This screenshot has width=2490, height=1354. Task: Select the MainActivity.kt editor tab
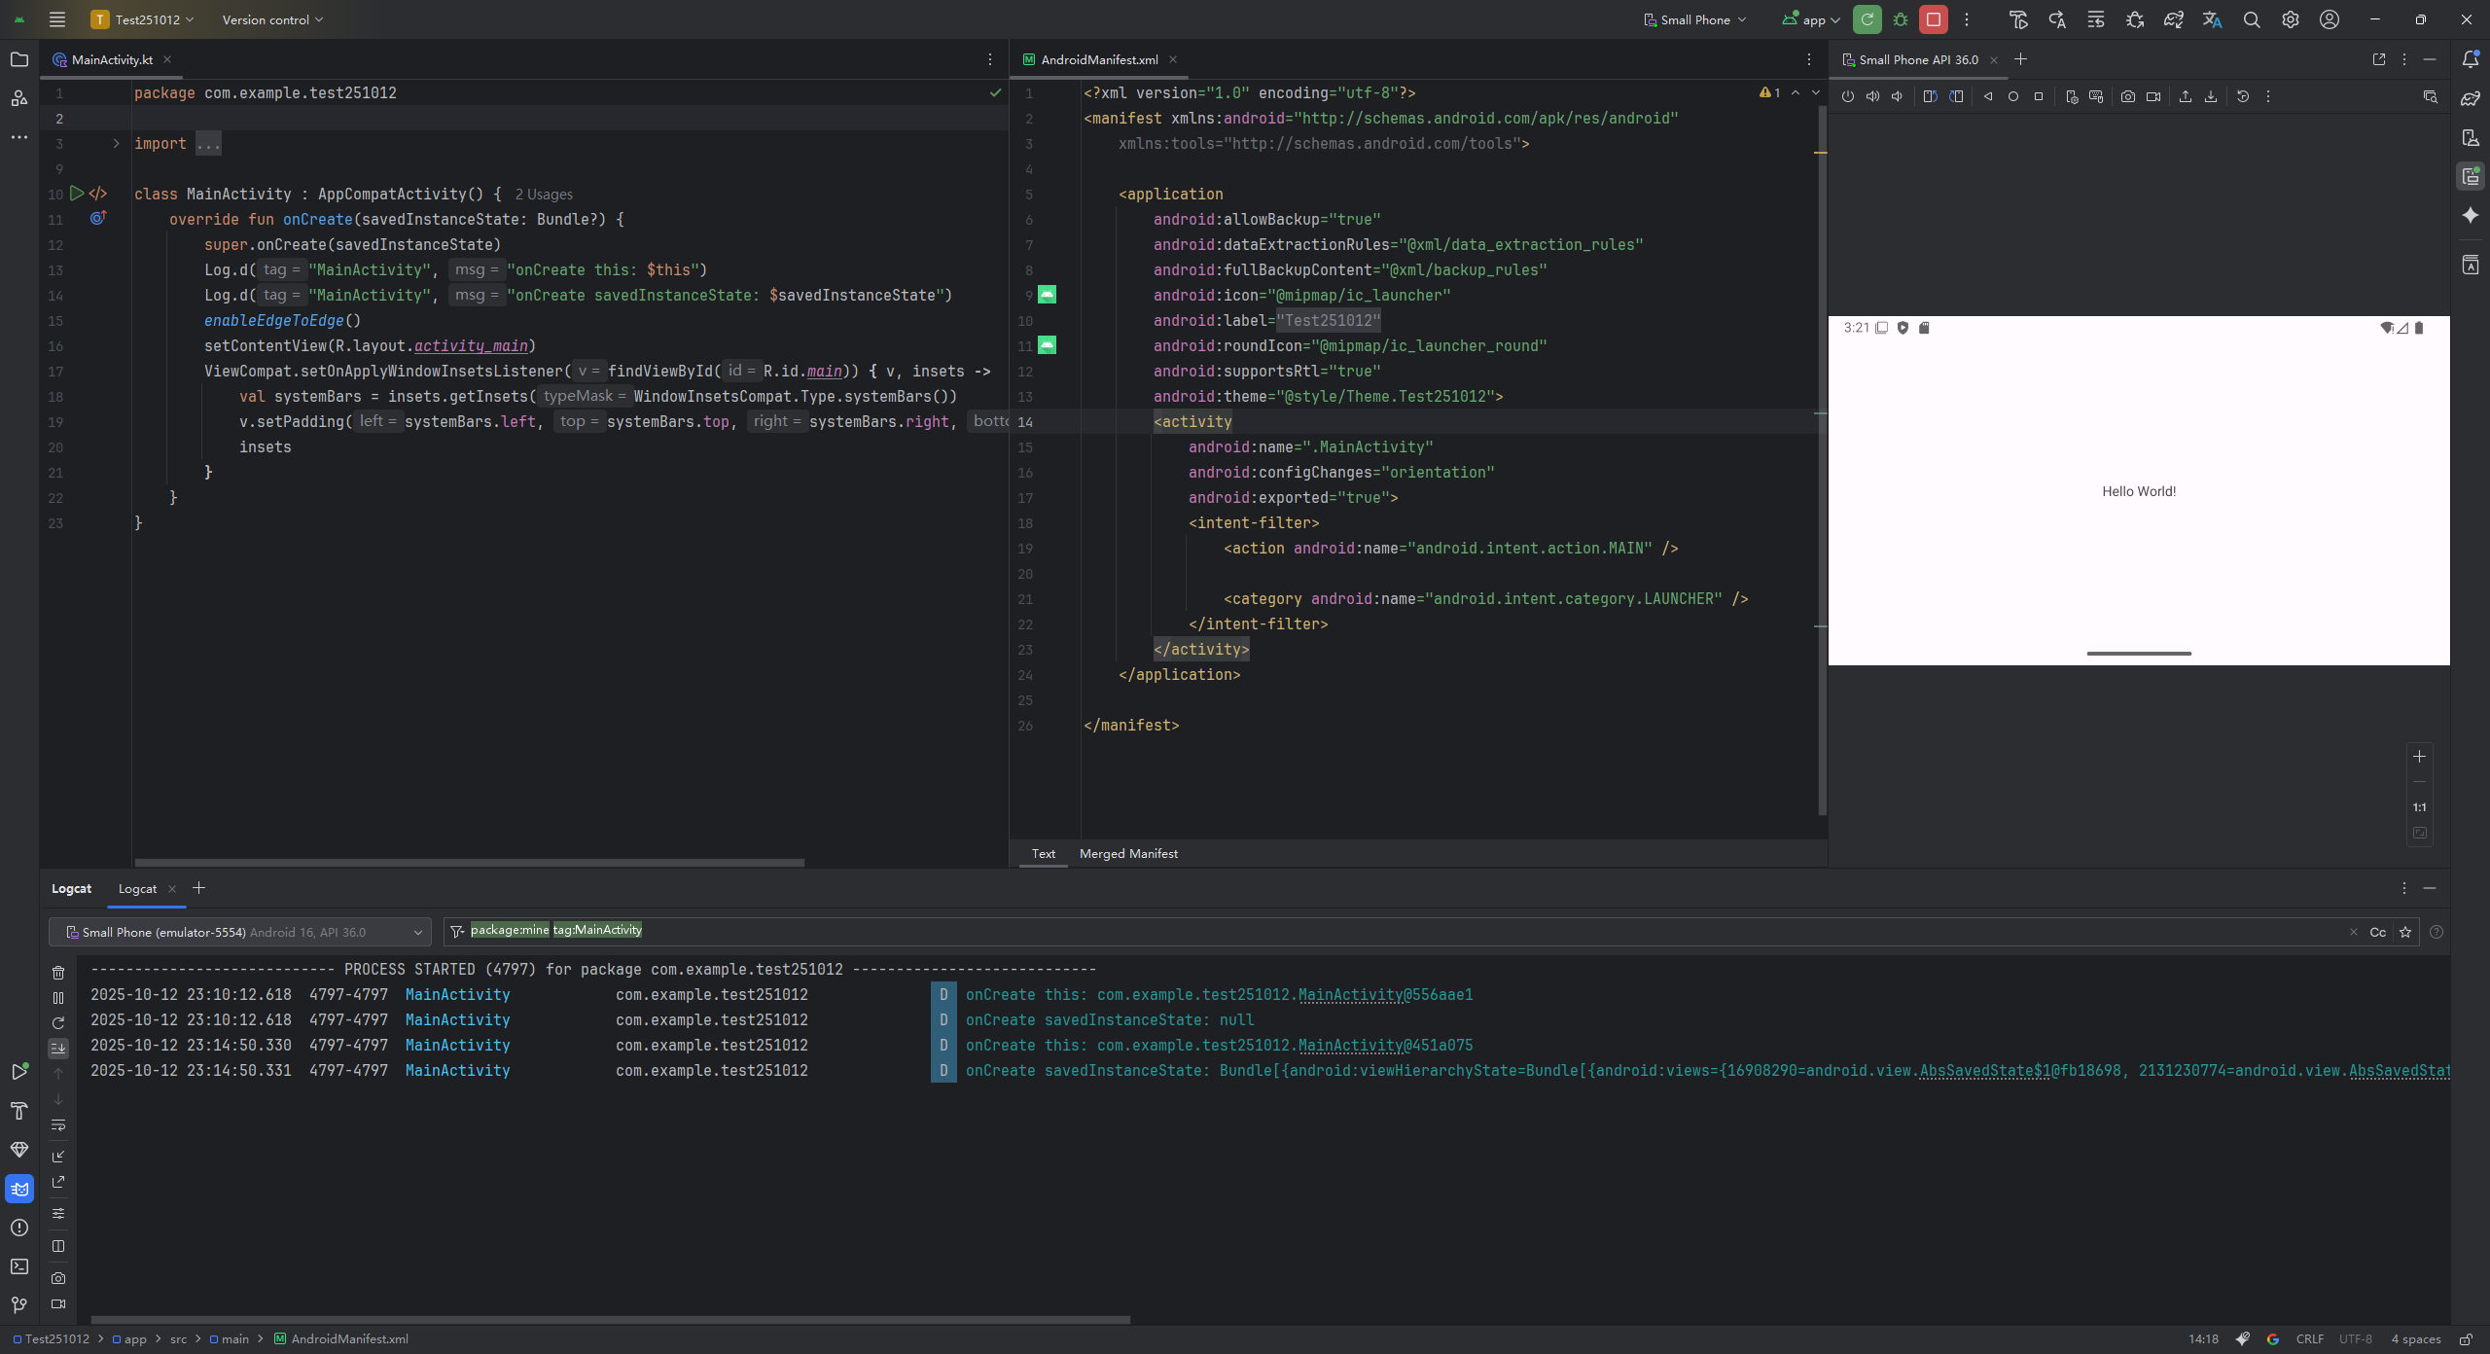111,59
